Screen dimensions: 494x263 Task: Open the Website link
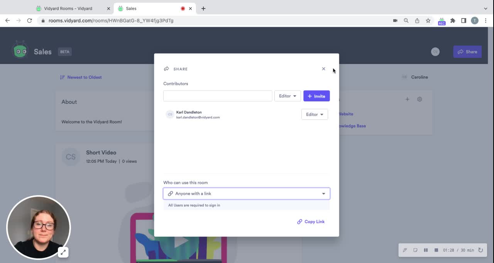tap(346, 114)
